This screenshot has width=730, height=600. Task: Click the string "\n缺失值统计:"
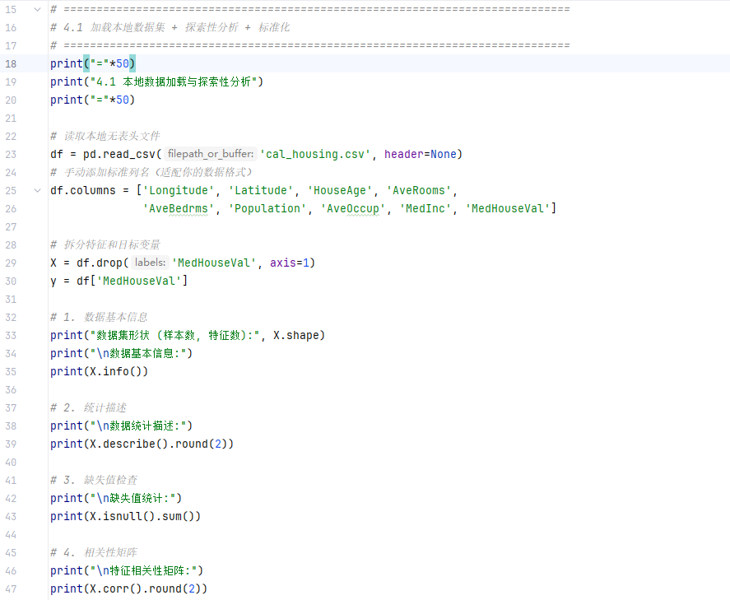pyautogui.click(x=133, y=498)
